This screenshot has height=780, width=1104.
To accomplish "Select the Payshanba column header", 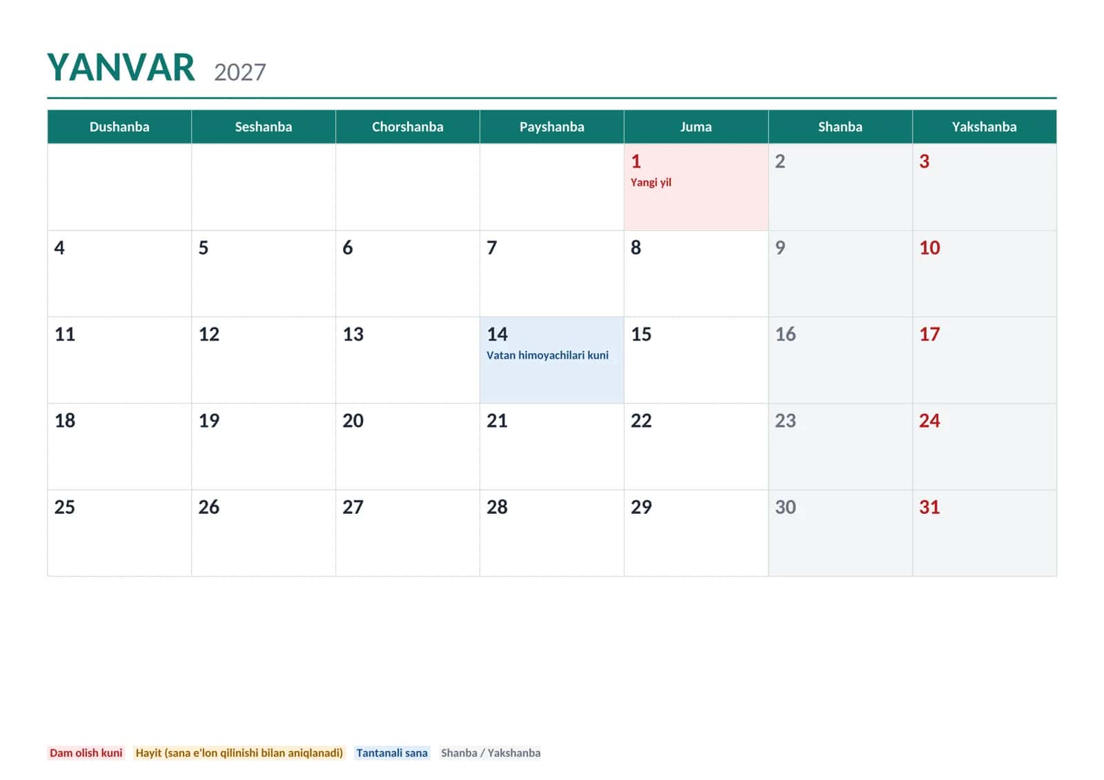I will [x=552, y=127].
